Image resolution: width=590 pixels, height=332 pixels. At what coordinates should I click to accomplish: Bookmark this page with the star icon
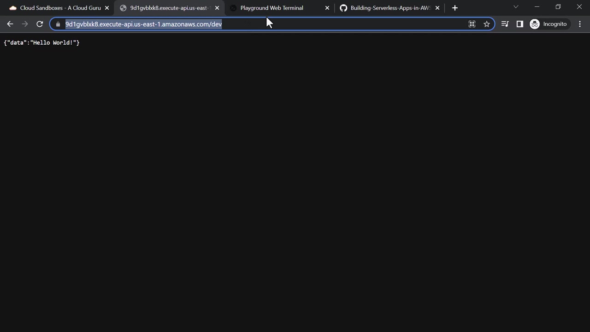click(x=487, y=24)
